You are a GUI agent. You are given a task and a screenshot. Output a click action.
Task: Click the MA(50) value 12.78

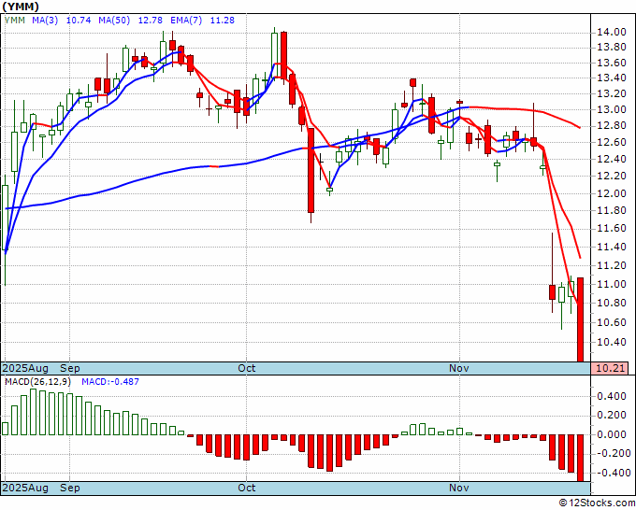click(150, 21)
